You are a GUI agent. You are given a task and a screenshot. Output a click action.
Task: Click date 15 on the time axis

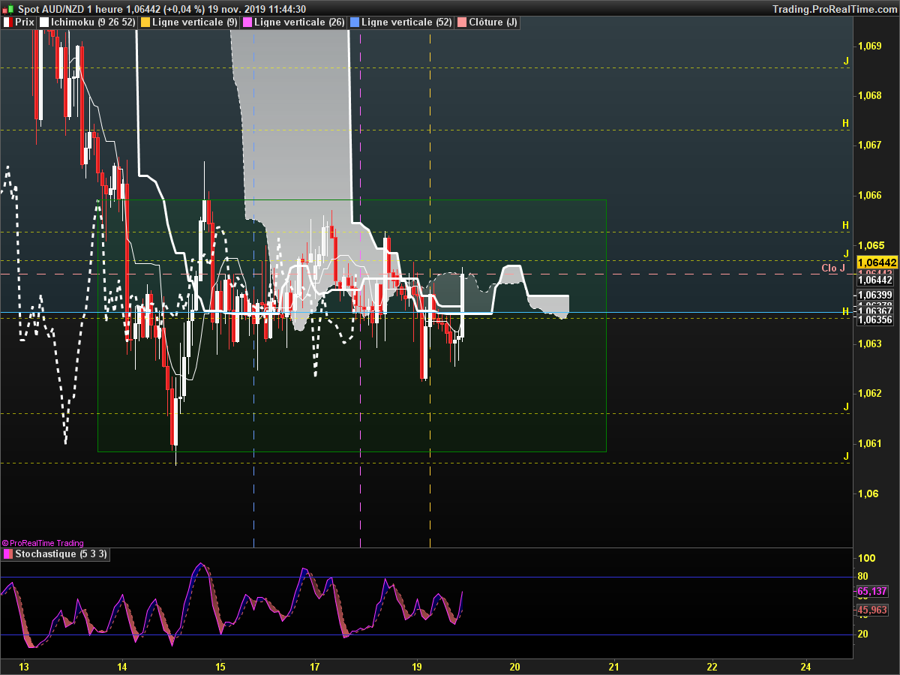coord(220,666)
